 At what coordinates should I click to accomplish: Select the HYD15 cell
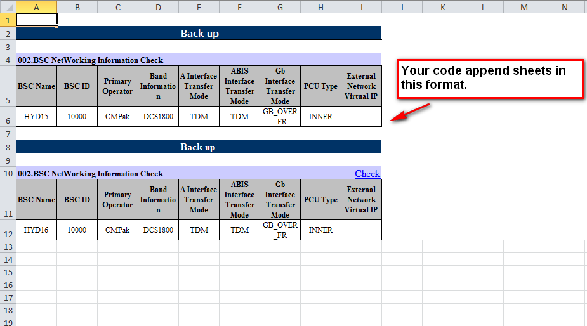(37, 117)
